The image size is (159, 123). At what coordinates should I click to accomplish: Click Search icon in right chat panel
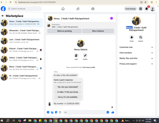tap(141, 37)
